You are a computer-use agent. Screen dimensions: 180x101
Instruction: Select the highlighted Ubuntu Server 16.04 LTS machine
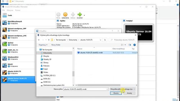18,79
